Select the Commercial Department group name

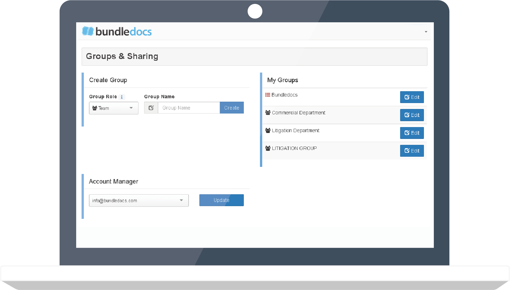click(x=299, y=113)
